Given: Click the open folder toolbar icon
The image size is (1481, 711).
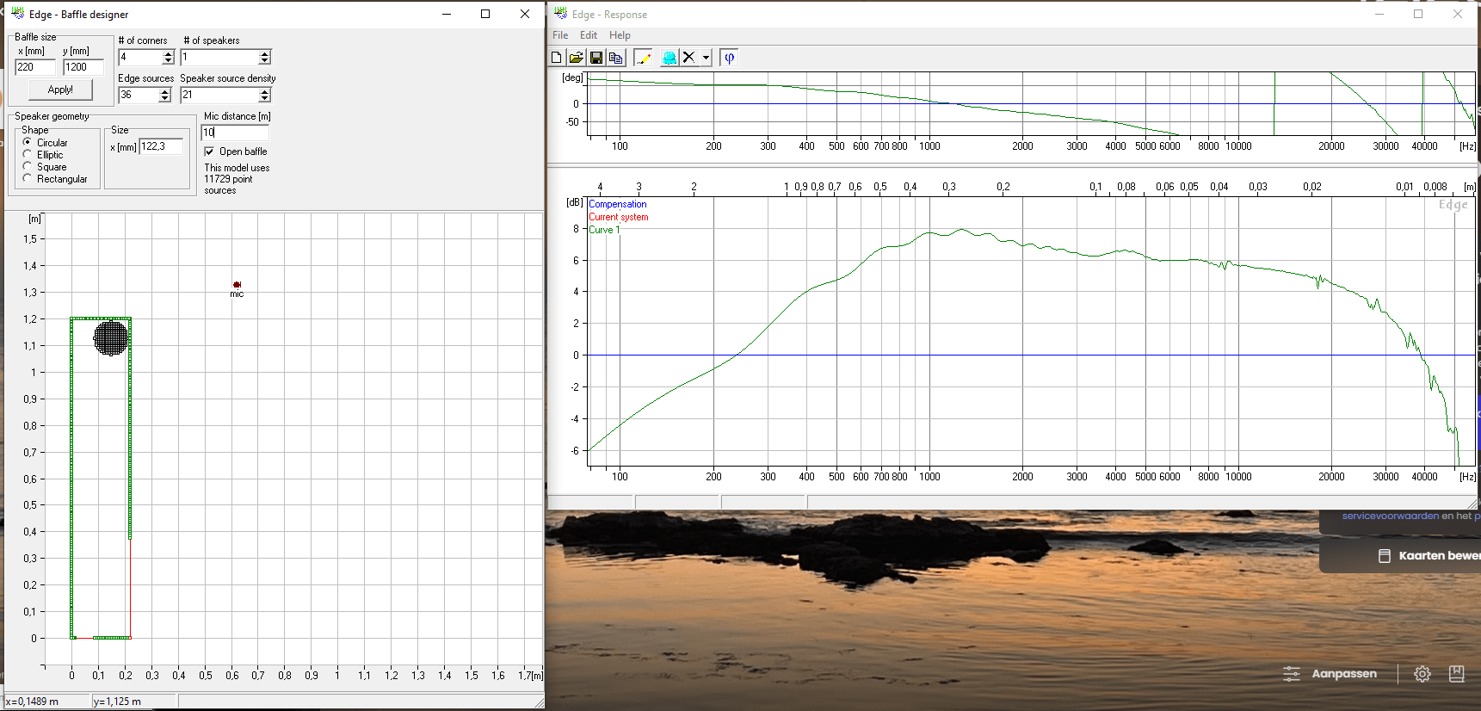Looking at the screenshot, I should pos(577,58).
